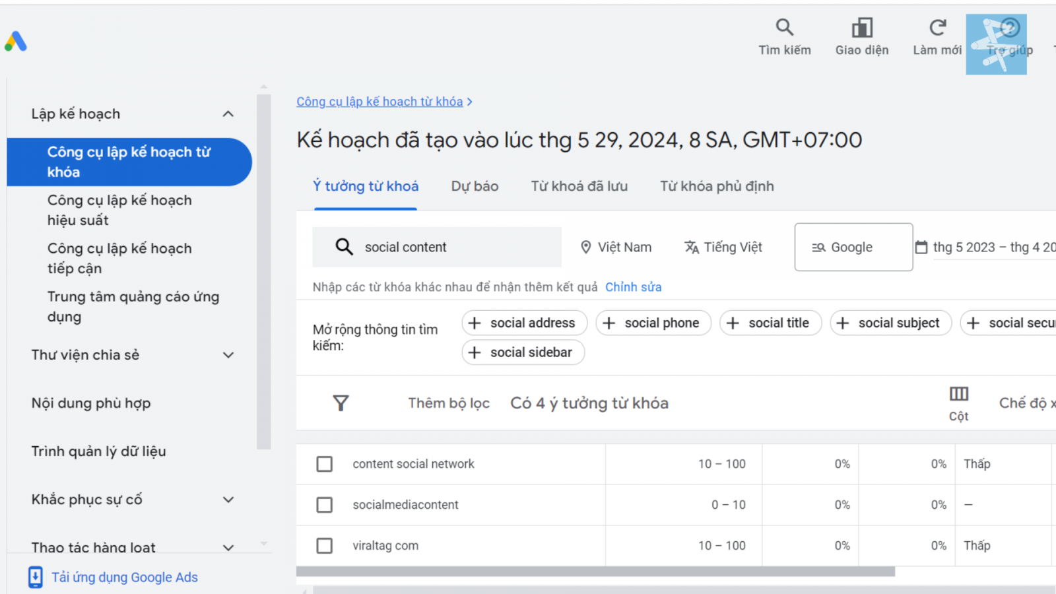Open the Tìm kiếm search icon
1056x594 pixels.
coord(784,27)
